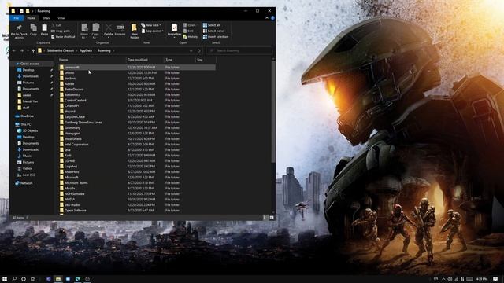Screen dimensions: 504x283
Task: Select the Goldberg SteamEmu Saves folder
Action: (83, 123)
